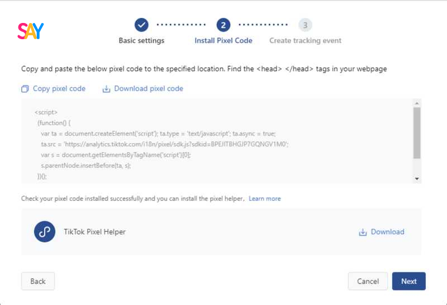
Task: Click the code box scrollbar thumb
Action: tap(417, 133)
